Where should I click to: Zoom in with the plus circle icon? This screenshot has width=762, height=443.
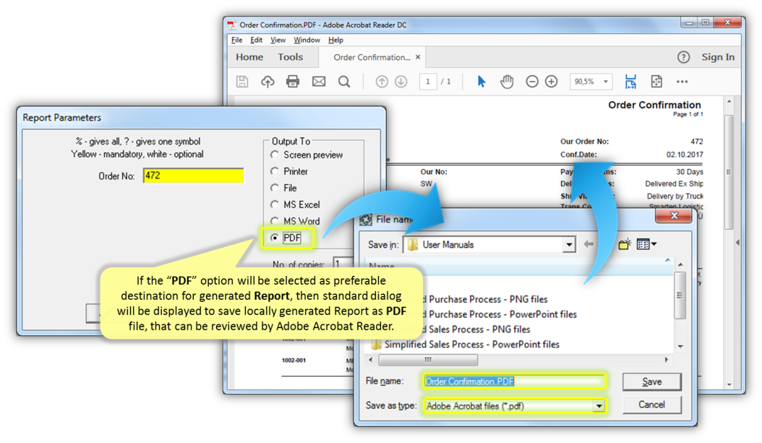point(551,82)
